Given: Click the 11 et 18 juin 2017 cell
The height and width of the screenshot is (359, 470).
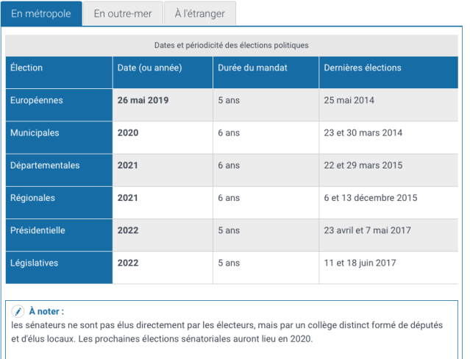Looking at the screenshot, I should pos(360,263).
